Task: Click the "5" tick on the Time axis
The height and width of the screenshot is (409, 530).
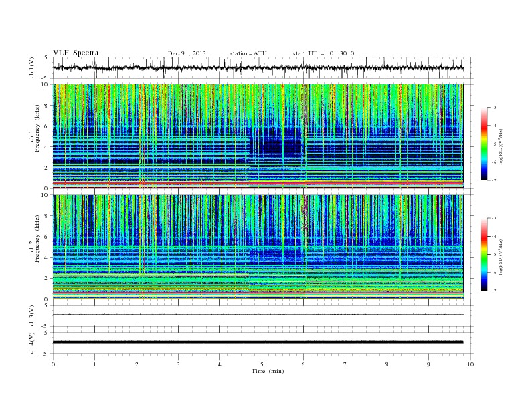Action: click(x=262, y=364)
